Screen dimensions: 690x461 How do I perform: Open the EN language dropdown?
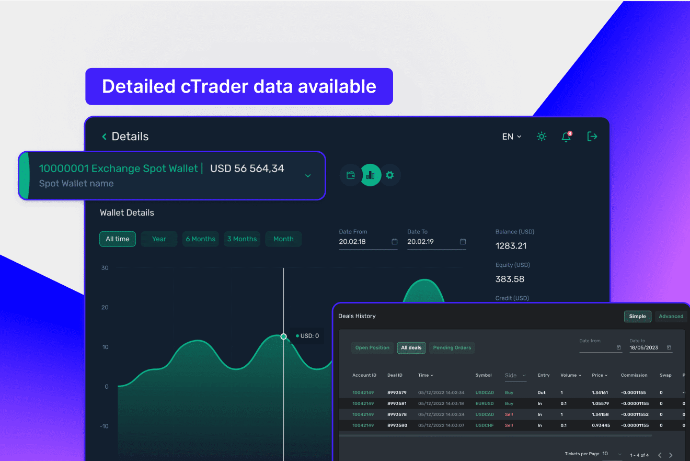(x=512, y=137)
